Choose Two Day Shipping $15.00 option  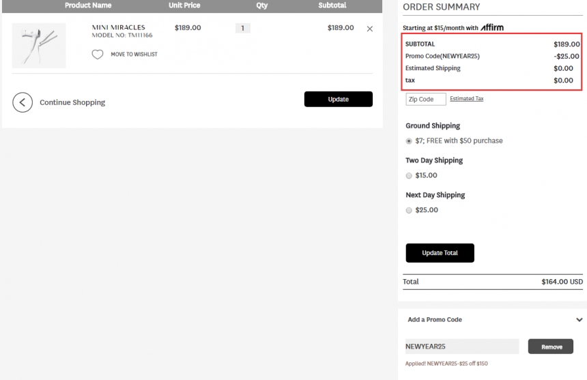coord(410,175)
